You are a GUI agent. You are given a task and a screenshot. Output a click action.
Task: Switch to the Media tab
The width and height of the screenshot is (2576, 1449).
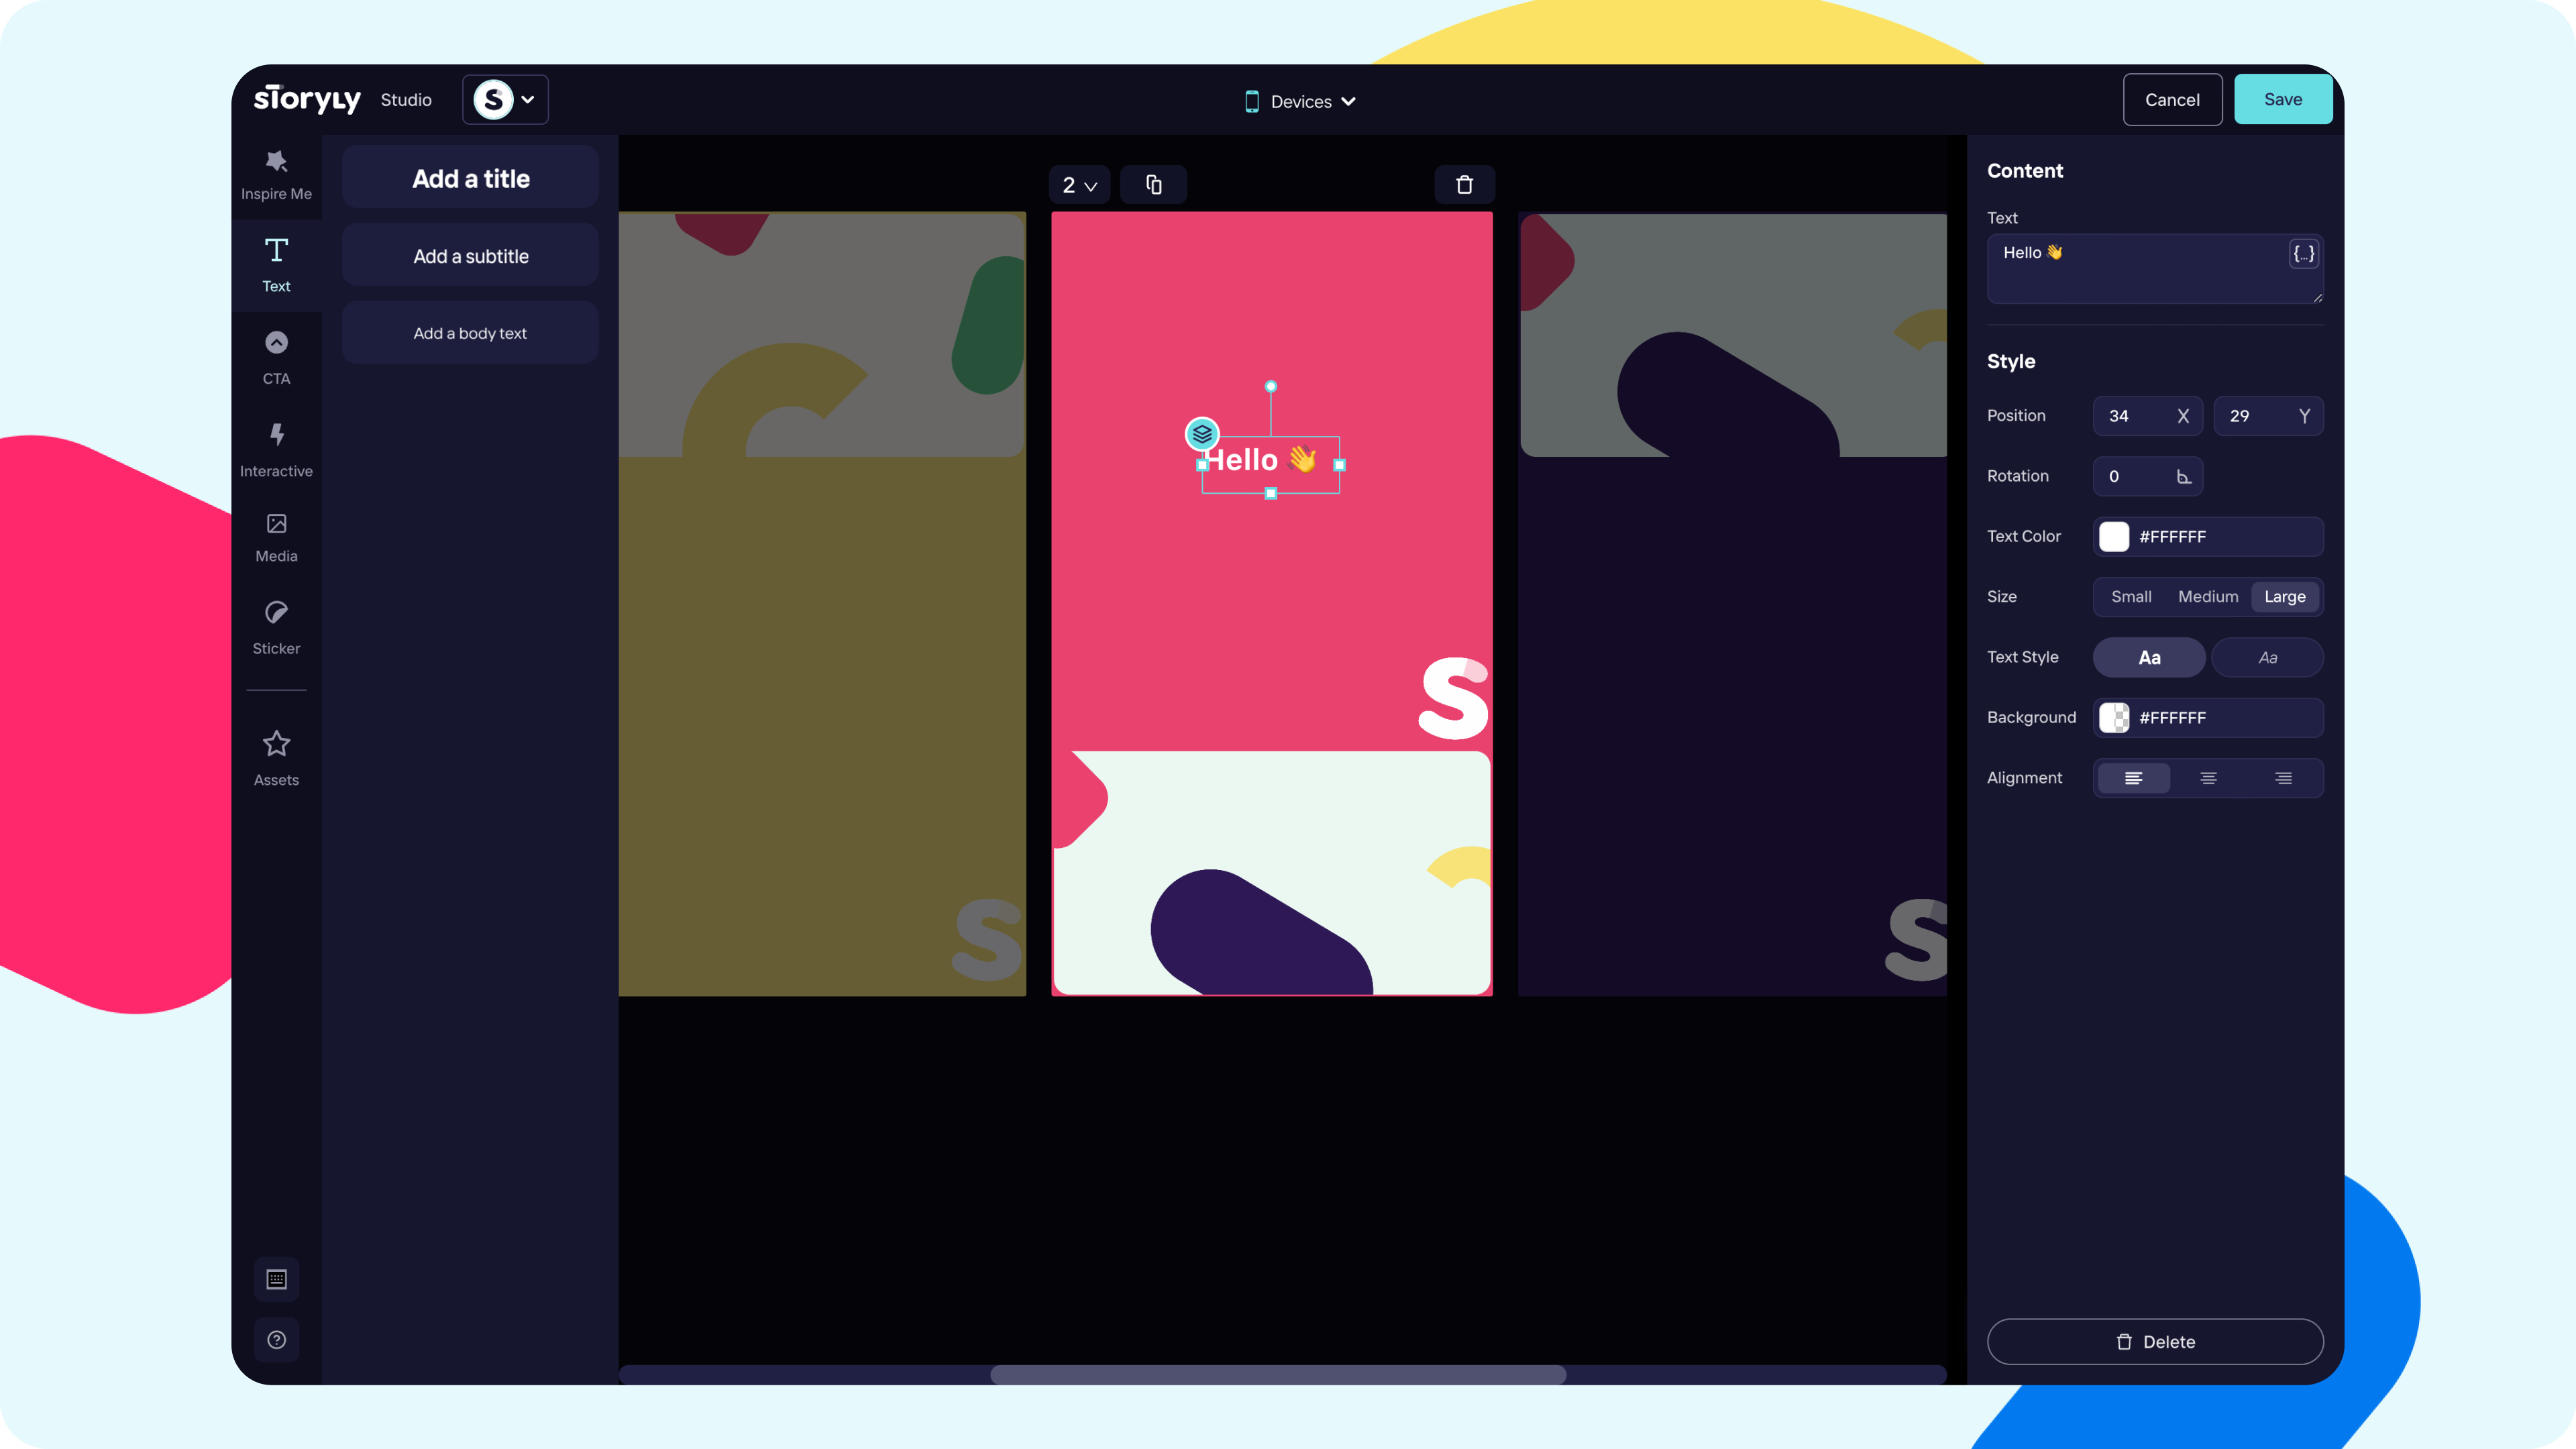point(276,537)
